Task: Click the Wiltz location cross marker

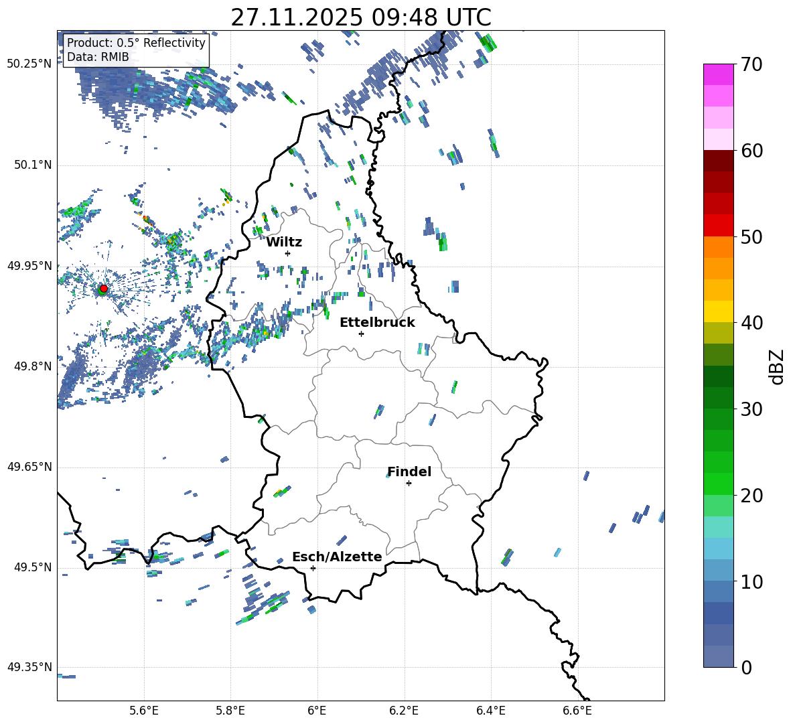Action: [287, 253]
